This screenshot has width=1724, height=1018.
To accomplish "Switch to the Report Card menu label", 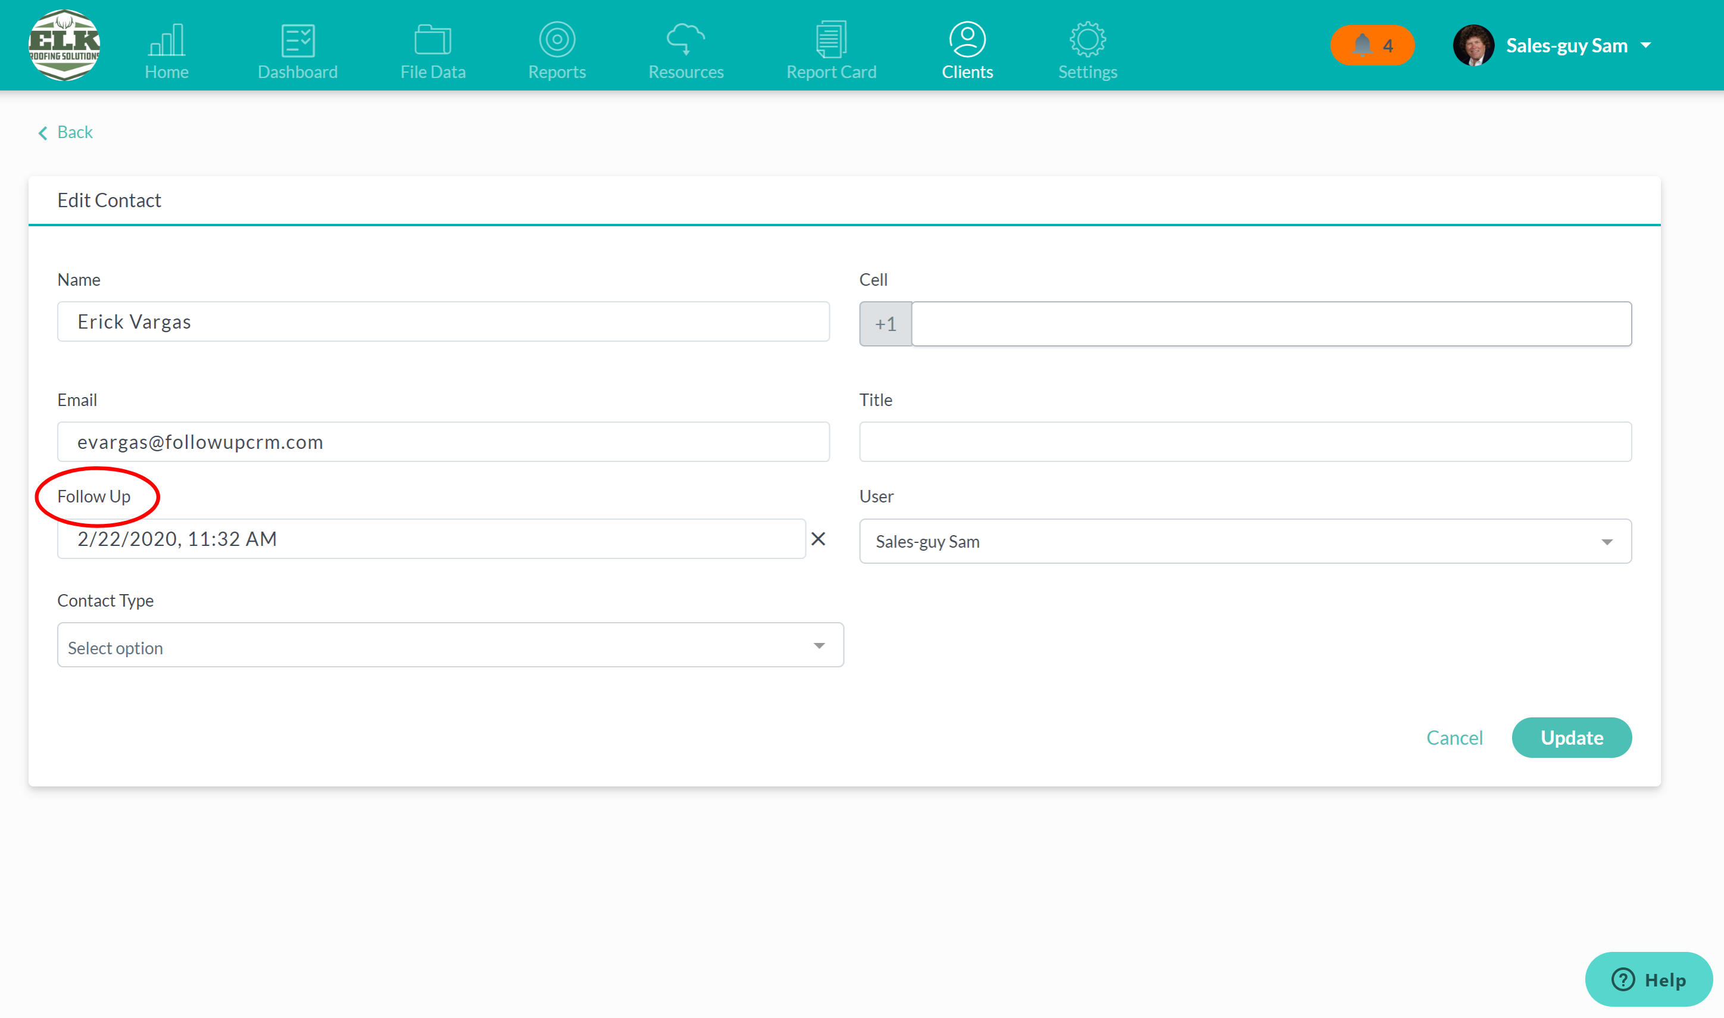I will coord(831,72).
